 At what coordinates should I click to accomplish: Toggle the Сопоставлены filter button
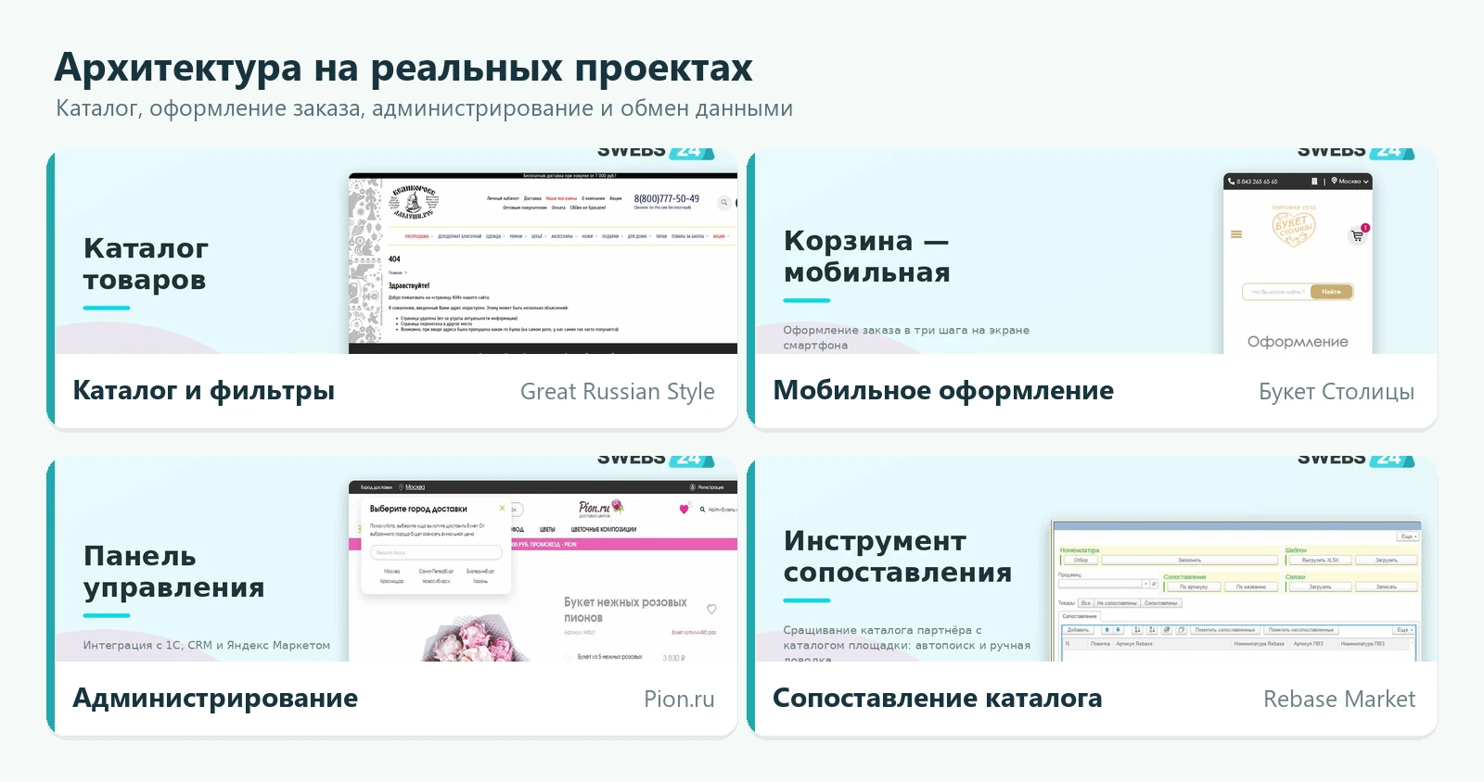pos(1161,603)
